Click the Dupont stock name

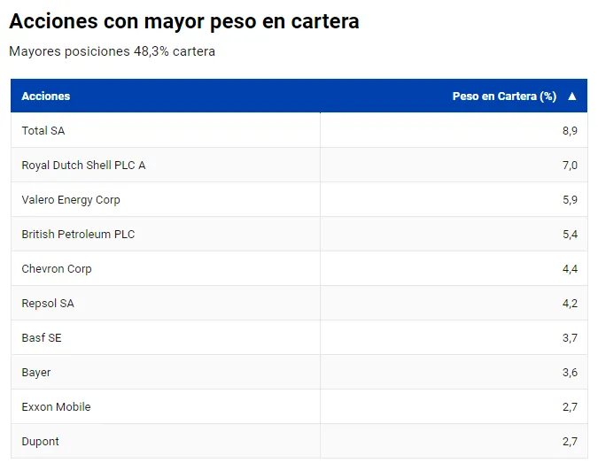point(41,442)
